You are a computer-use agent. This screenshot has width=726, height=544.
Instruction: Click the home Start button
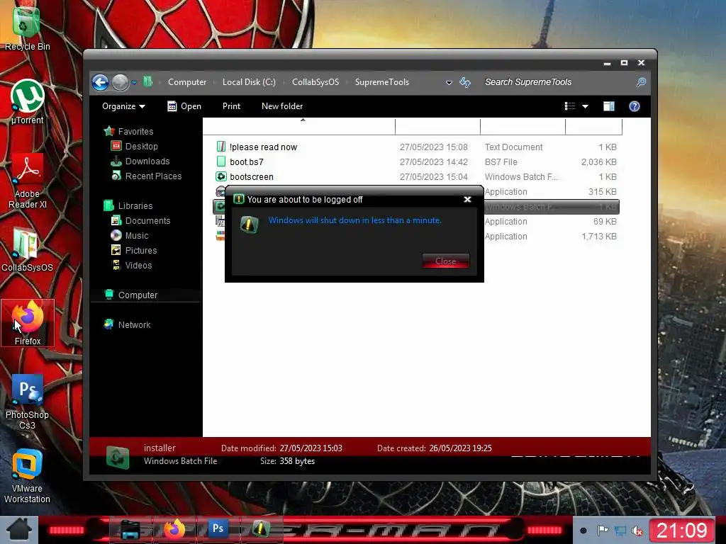pos(18,530)
